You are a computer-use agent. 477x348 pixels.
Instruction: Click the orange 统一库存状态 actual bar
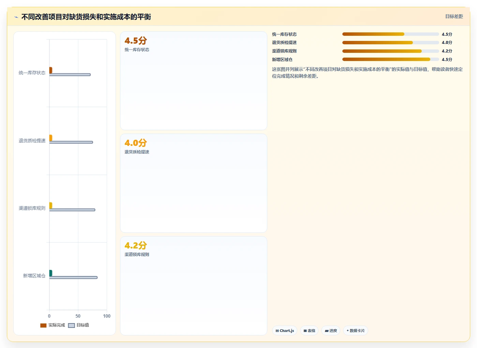click(x=51, y=70)
